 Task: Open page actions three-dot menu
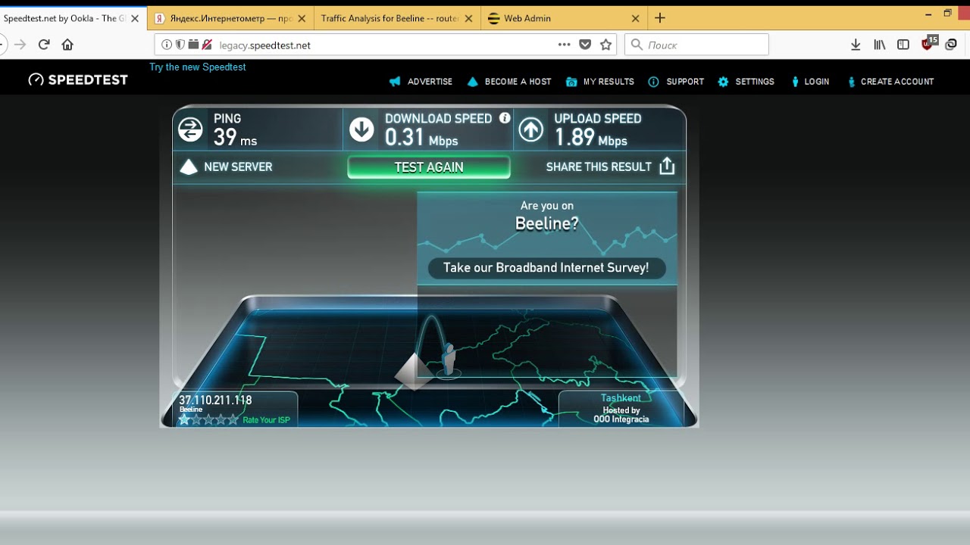tap(564, 45)
